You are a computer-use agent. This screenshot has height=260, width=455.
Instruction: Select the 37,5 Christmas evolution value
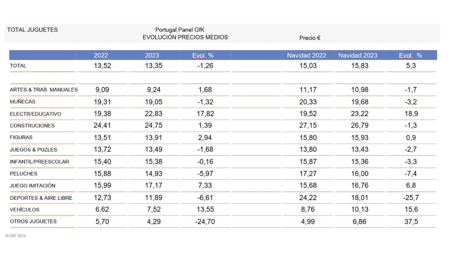[411, 222]
